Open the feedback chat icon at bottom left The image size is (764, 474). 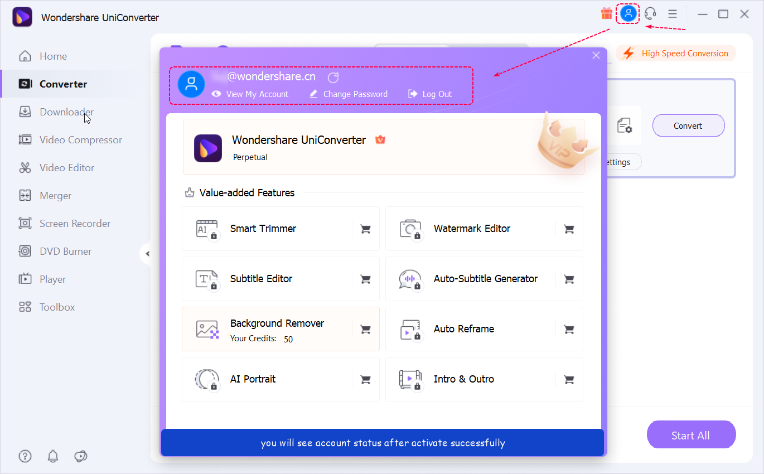coord(81,456)
